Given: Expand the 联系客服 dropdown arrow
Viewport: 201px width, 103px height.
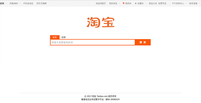Looking at the screenshot, I should [200, 4].
